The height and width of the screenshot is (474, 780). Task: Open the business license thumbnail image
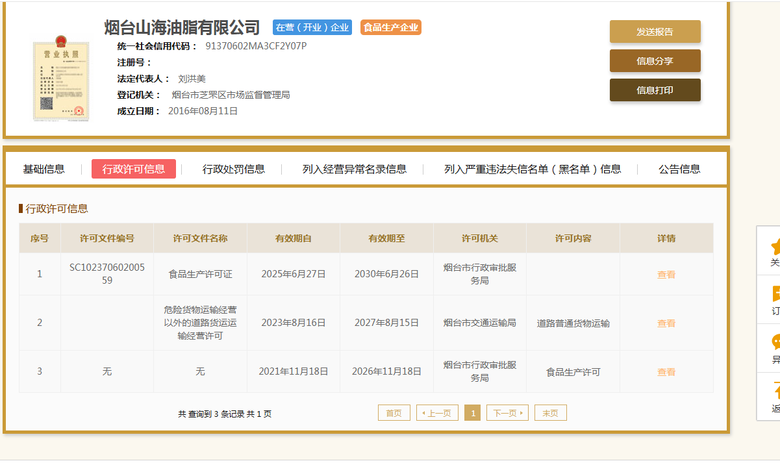tap(60, 78)
